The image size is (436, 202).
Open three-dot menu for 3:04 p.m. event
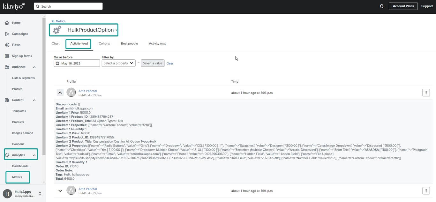(x=426, y=191)
